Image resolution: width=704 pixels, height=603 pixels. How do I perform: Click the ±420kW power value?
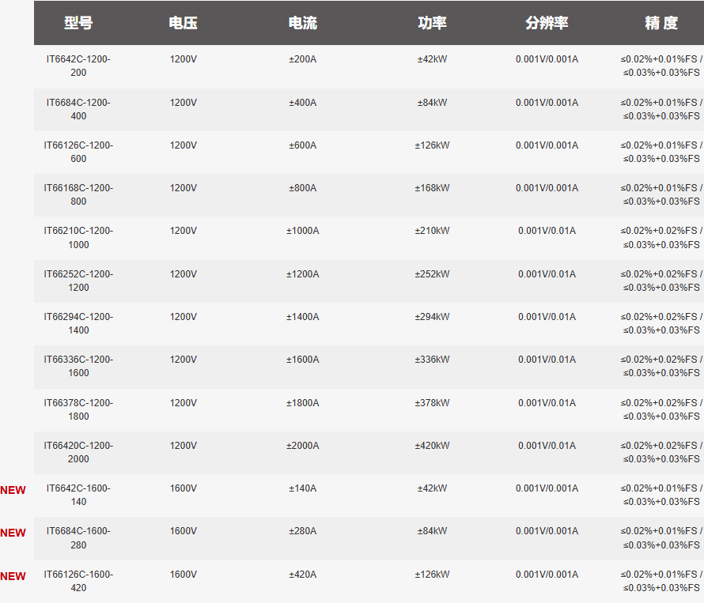[x=432, y=446]
